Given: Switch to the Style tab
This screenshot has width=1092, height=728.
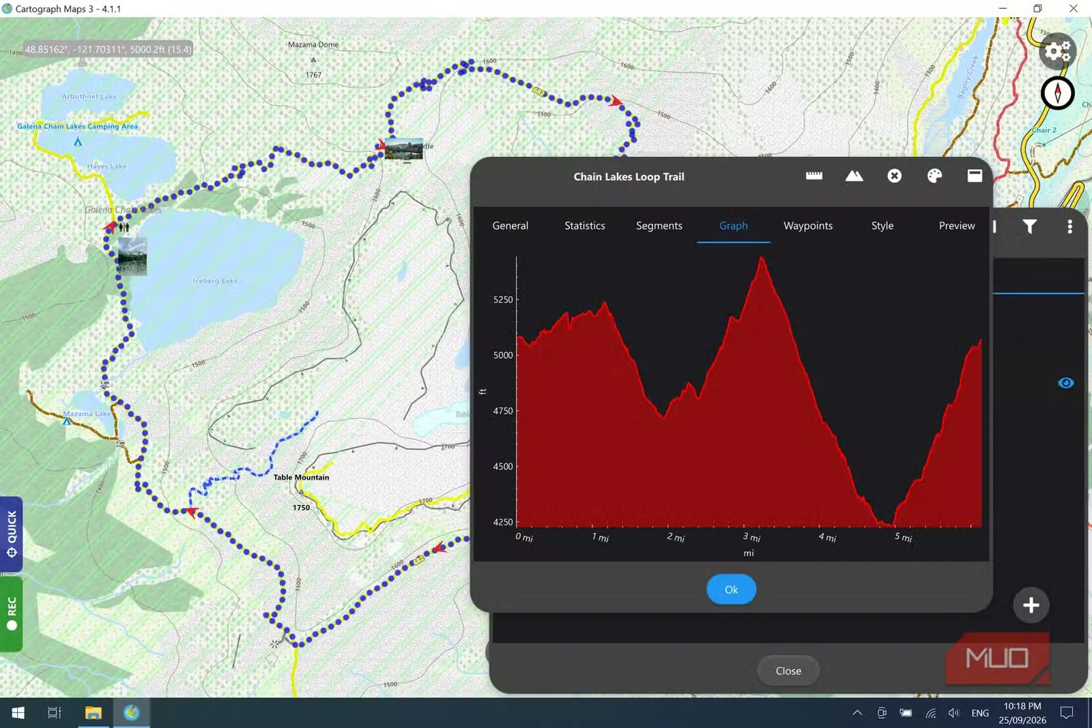Looking at the screenshot, I should tap(882, 226).
